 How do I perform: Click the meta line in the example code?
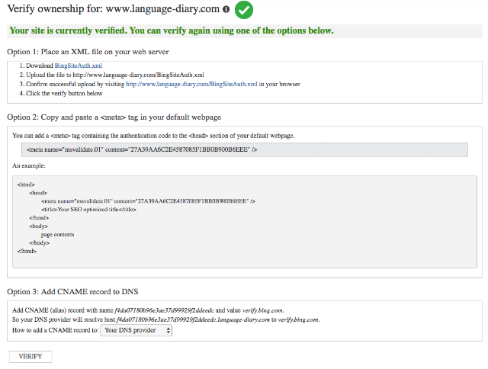tap(148, 201)
